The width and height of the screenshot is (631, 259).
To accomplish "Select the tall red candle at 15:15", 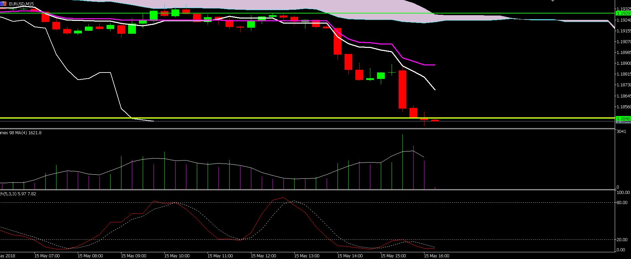I will (402, 89).
